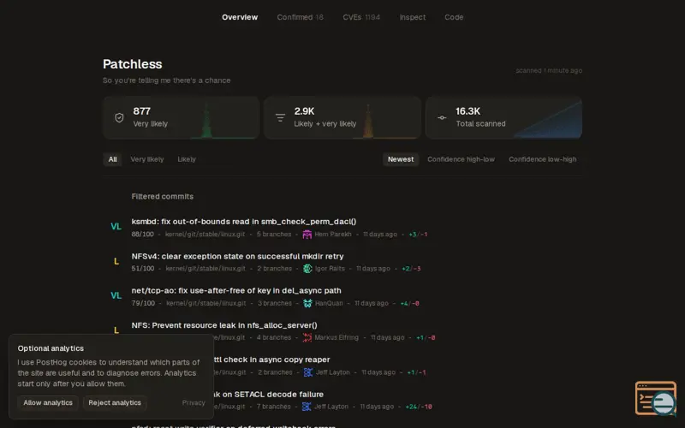This screenshot has height=428, width=685.
Task: Click "5 branches" in ksmbd row
Action: coord(273,235)
